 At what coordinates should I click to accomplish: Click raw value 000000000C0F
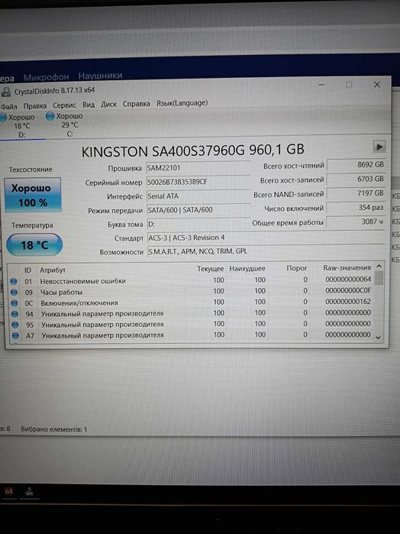point(348,290)
